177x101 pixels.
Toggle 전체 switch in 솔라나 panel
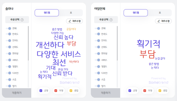point(9,28)
